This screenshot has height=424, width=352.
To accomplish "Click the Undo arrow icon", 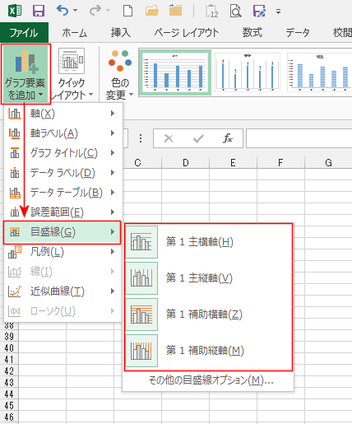I will click(63, 11).
